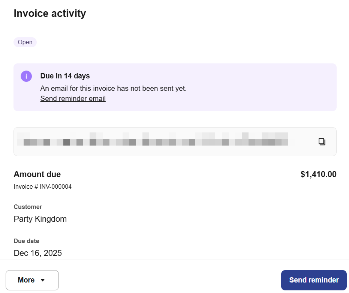
Task: Open the More options menu
Action: 32,280
